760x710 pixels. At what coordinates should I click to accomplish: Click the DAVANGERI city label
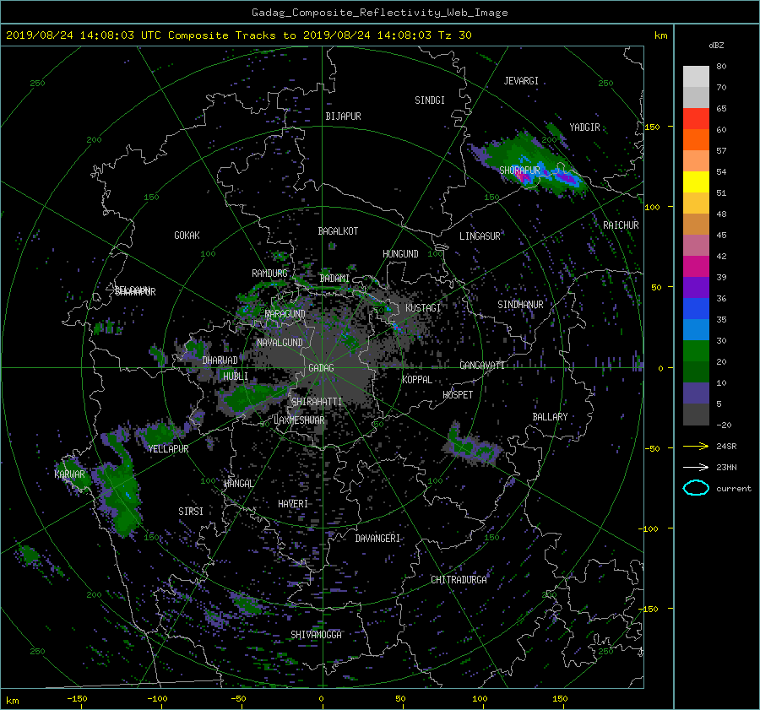click(377, 539)
